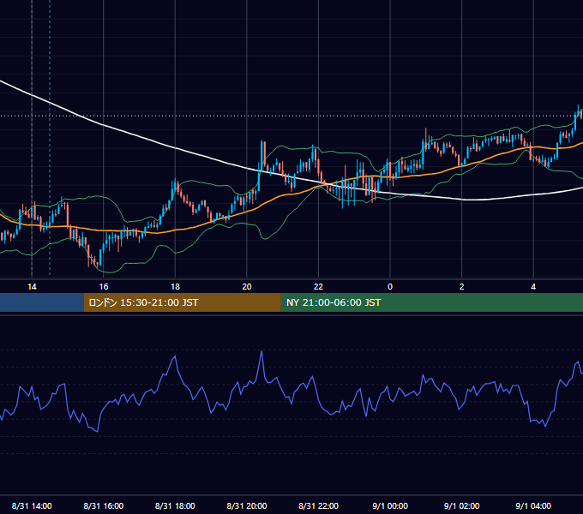Click the hour label 4 on price chart axis
The height and width of the screenshot is (514, 583).
pos(533,287)
